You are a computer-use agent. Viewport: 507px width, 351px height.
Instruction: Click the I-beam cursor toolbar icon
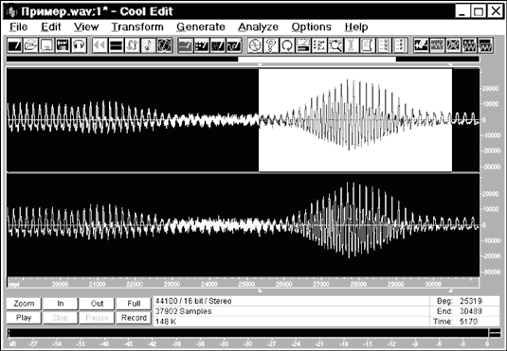(352, 45)
